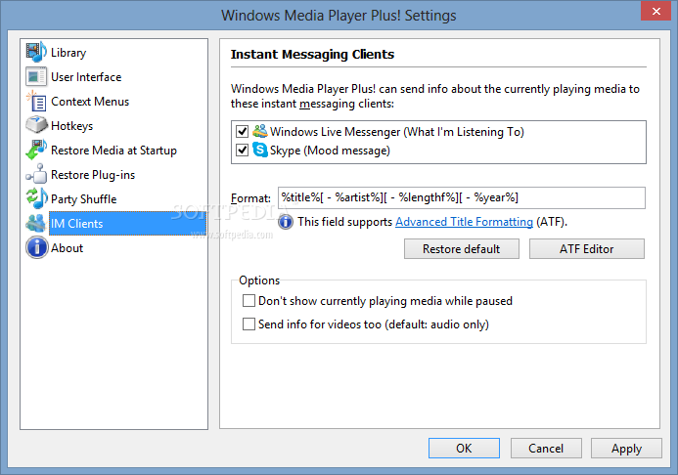
Task: Select Hotkeys in the sidebar
Action: coord(71,126)
